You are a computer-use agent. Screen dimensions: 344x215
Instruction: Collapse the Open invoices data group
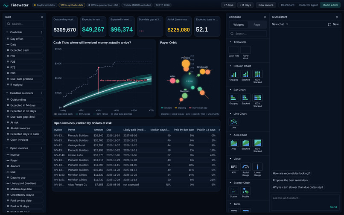click(7, 148)
